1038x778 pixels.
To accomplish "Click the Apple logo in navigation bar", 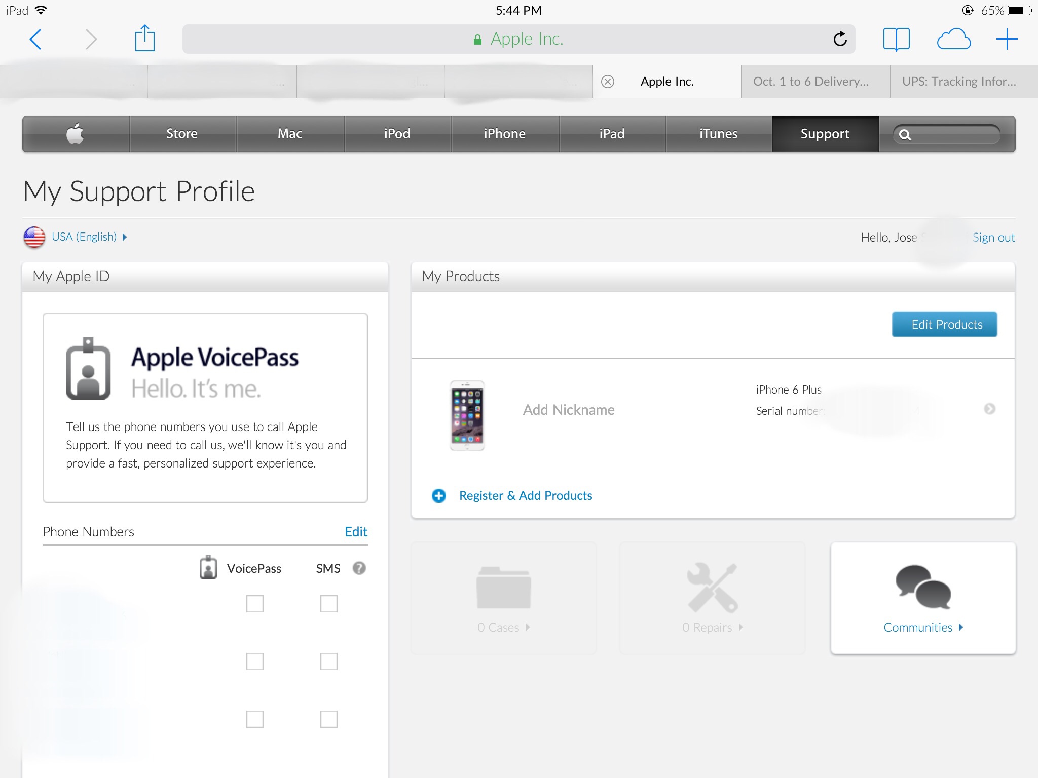I will (x=75, y=133).
